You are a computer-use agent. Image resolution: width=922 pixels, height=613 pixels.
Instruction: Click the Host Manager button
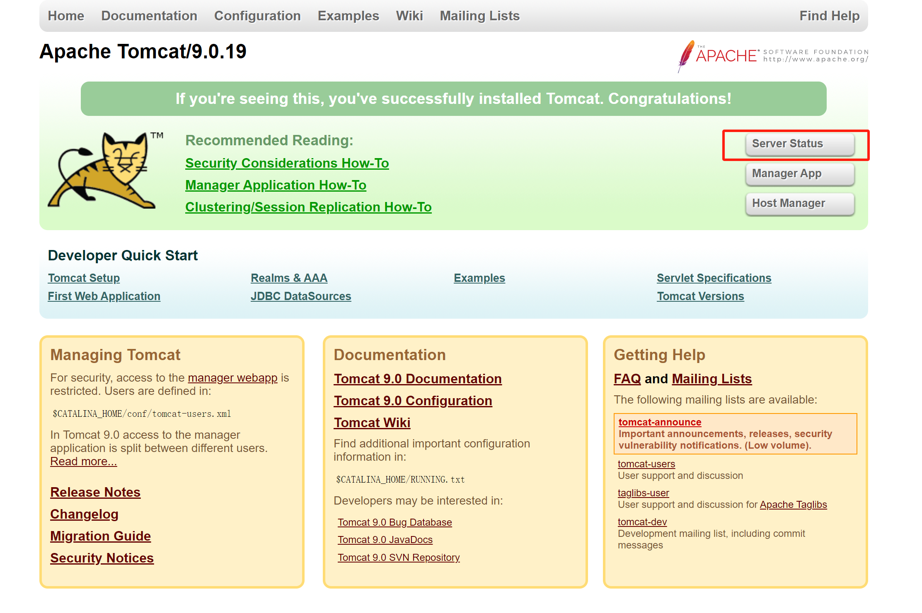tap(799, 204)
